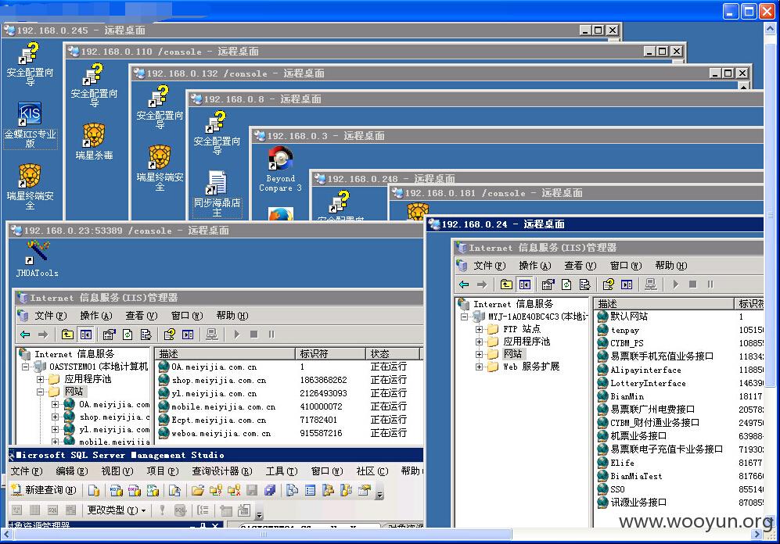Click the bottom horizontal scrollbar thumb
This screenshot has height=544, width=780.
click(x=263, y=535)
